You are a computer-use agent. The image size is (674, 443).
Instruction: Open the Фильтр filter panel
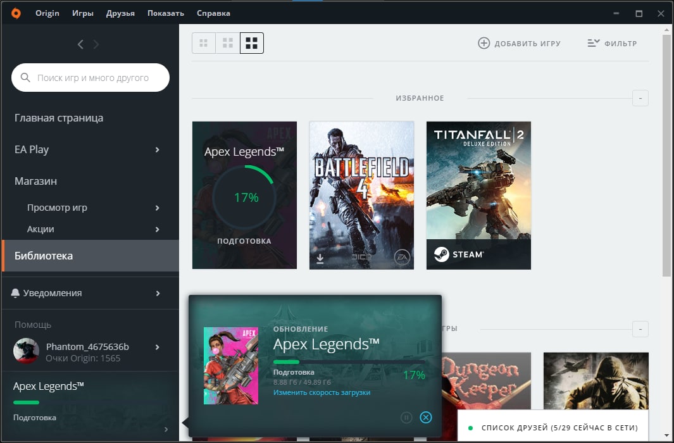(x=612, y=44)
